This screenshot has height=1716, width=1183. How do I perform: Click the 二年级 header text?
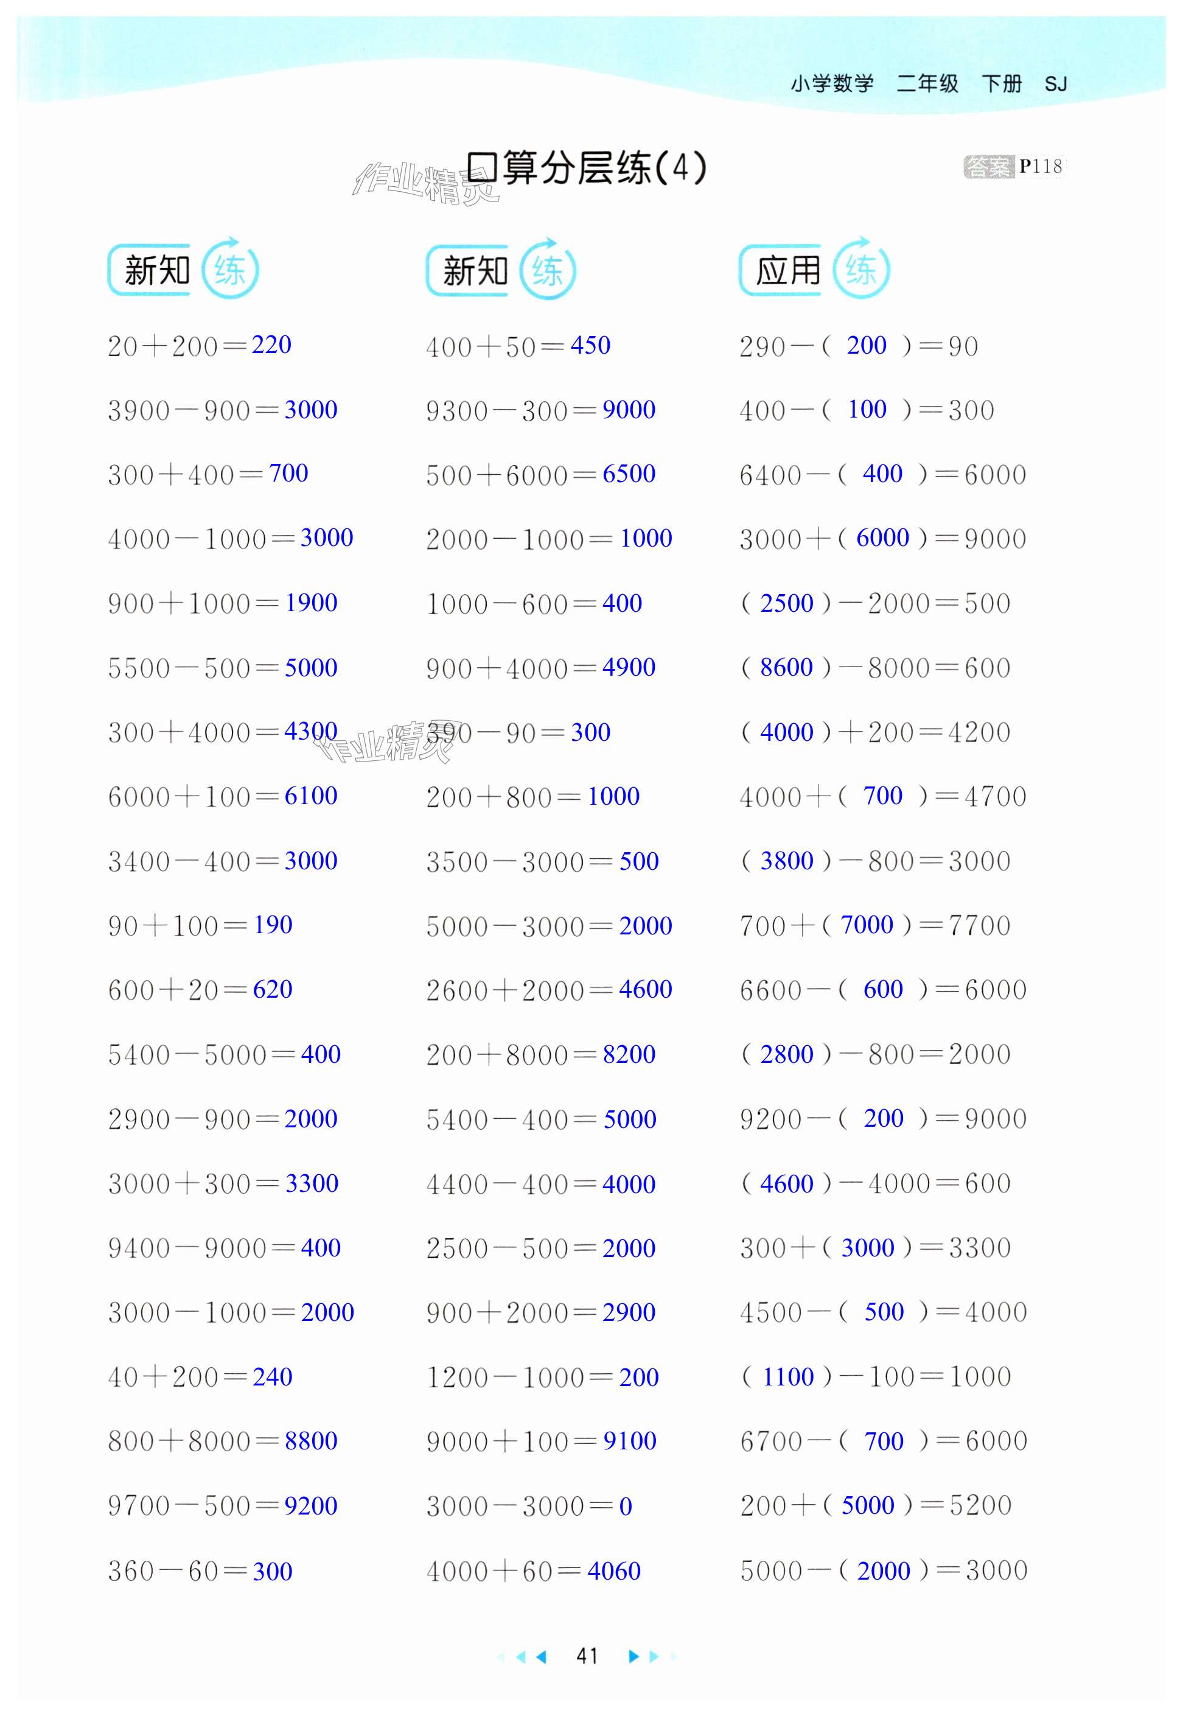pyautogui.click(x=927, y=84)
